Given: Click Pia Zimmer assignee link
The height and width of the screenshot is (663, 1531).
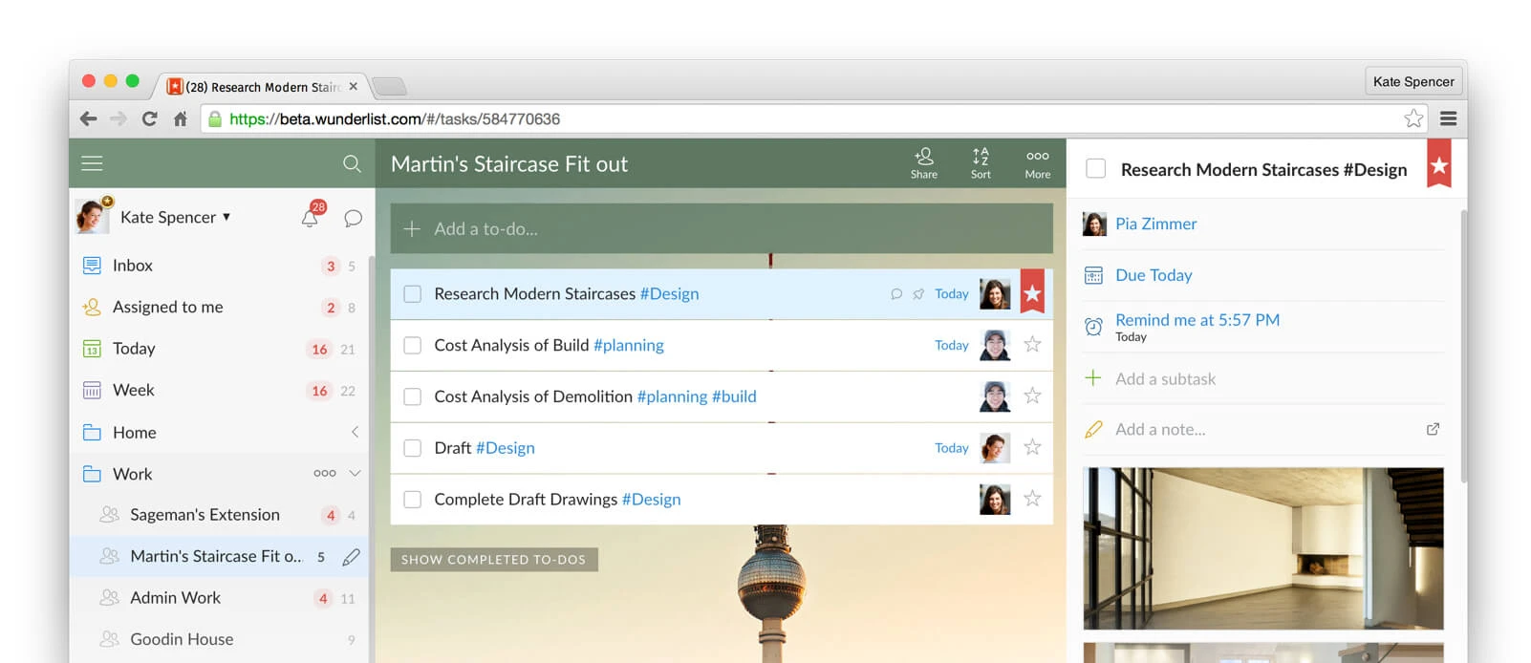Looking at the screenshot, I should [1155, 224].
